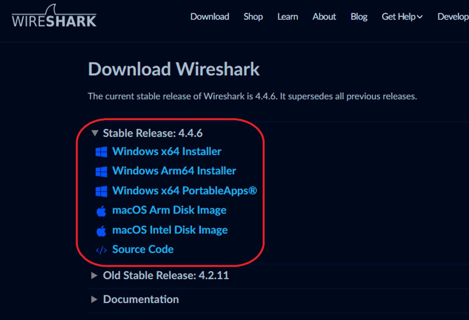The width and height of the screenshot is (469, 320).
Task: Expand the Old Stable Release 4.2.11 section
Action: tap(94, 276)
